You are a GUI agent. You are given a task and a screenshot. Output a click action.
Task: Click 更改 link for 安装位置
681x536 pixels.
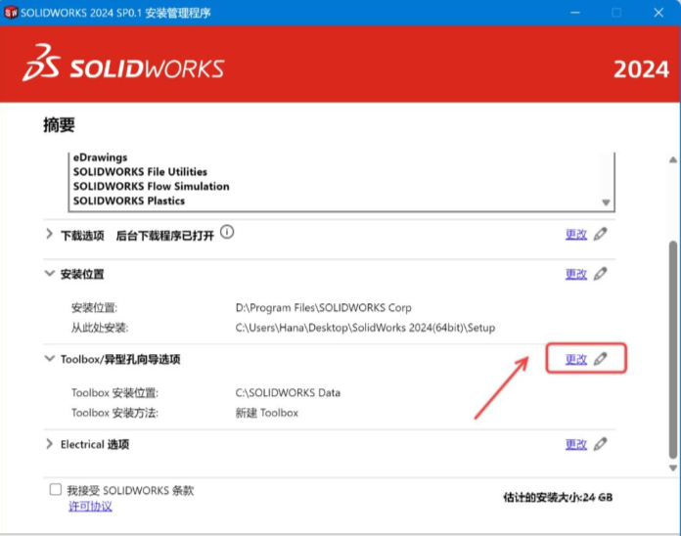pos(576,274)
